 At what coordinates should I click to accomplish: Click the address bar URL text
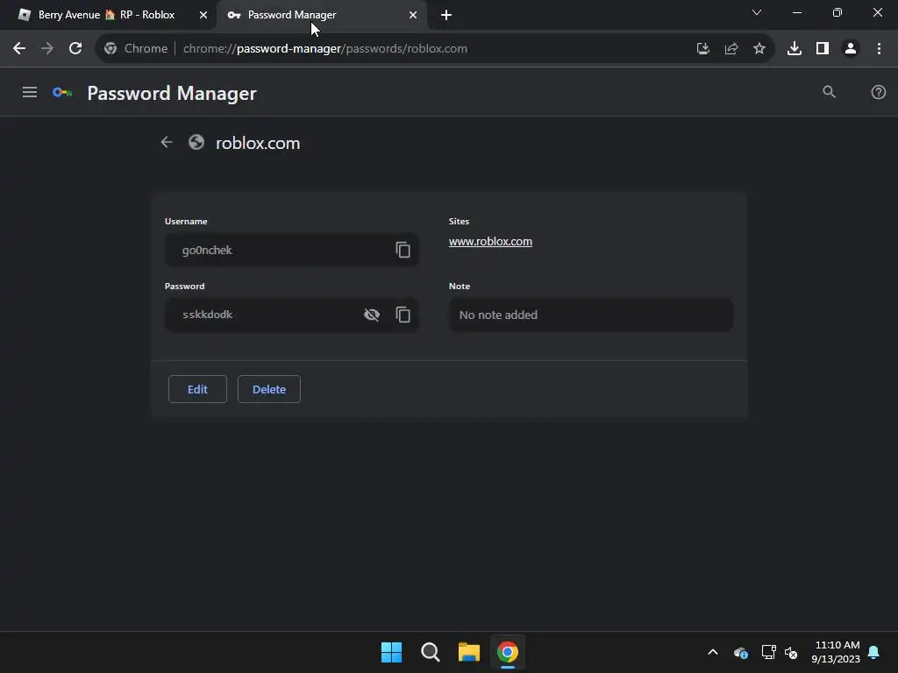[325, 49]
